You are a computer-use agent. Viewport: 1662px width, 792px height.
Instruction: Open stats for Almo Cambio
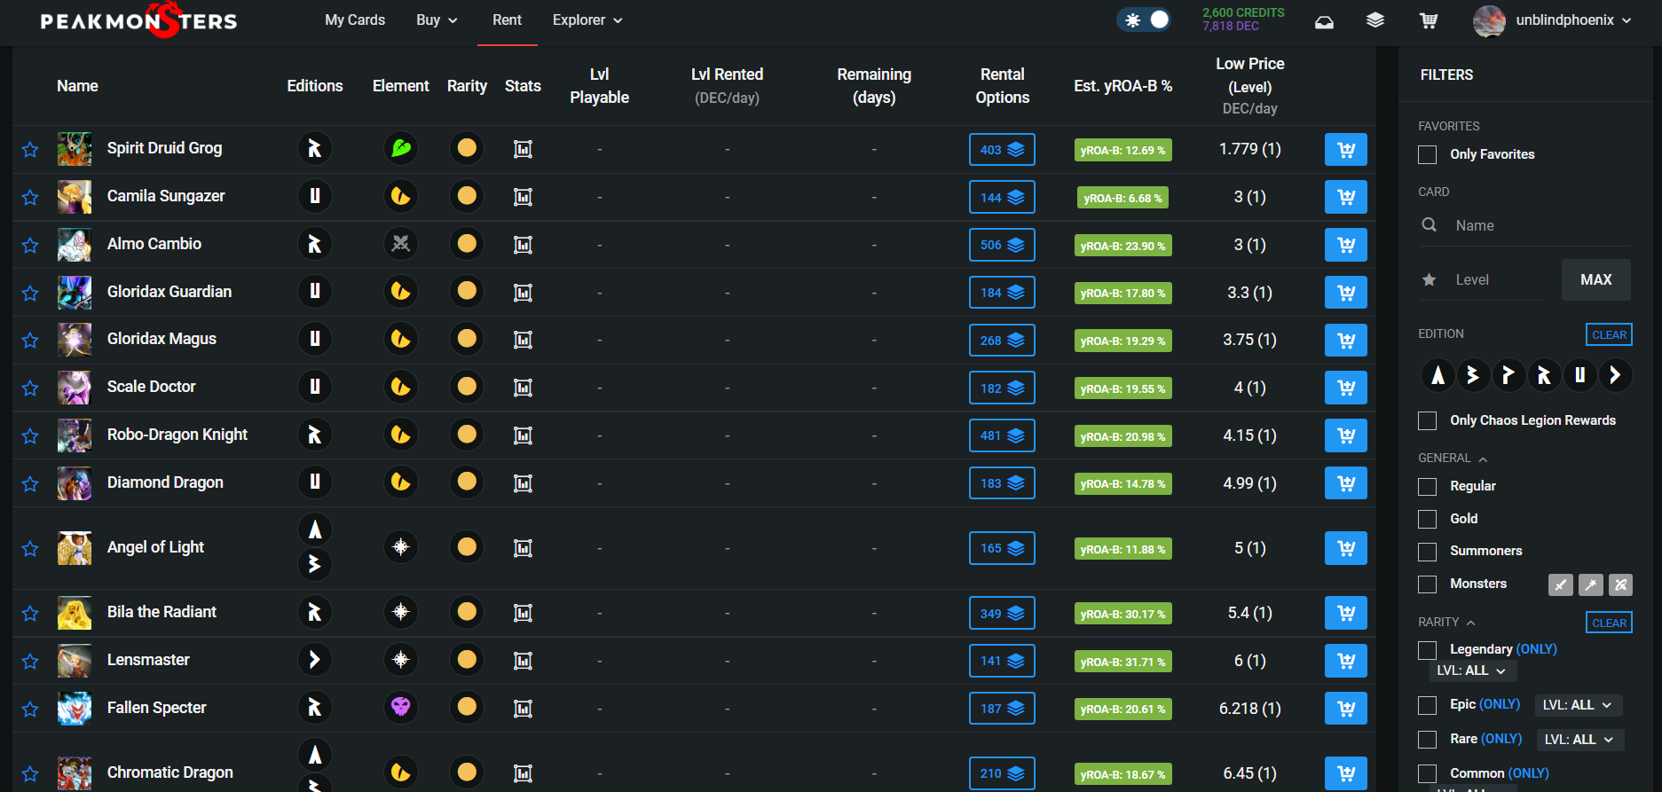point(523,245)
